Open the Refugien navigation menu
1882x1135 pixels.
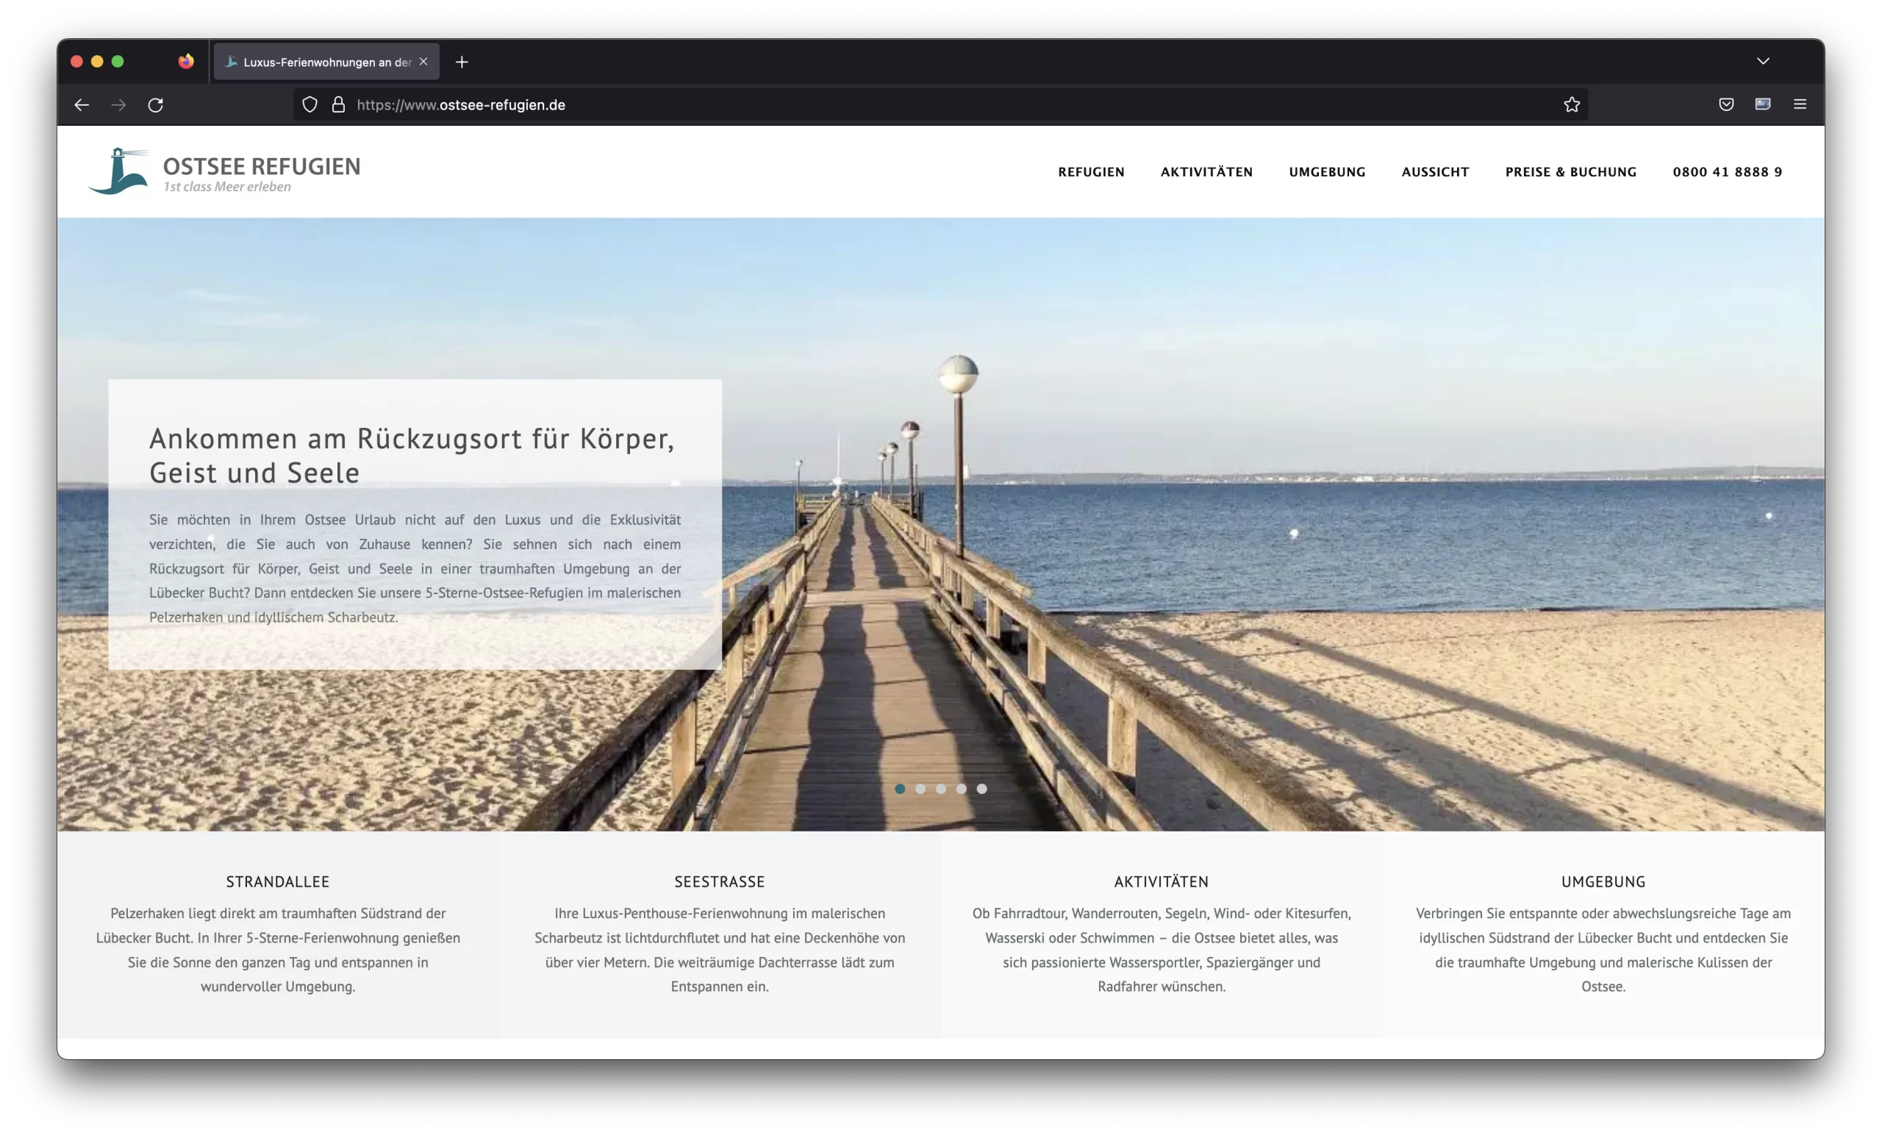coord(1091,172)
